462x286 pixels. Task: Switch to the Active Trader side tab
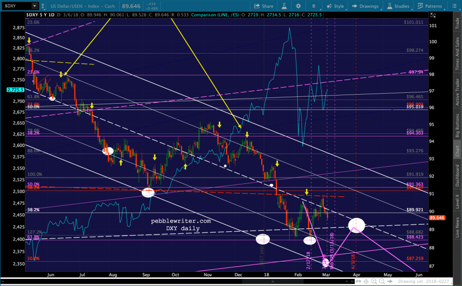(457, 92)
